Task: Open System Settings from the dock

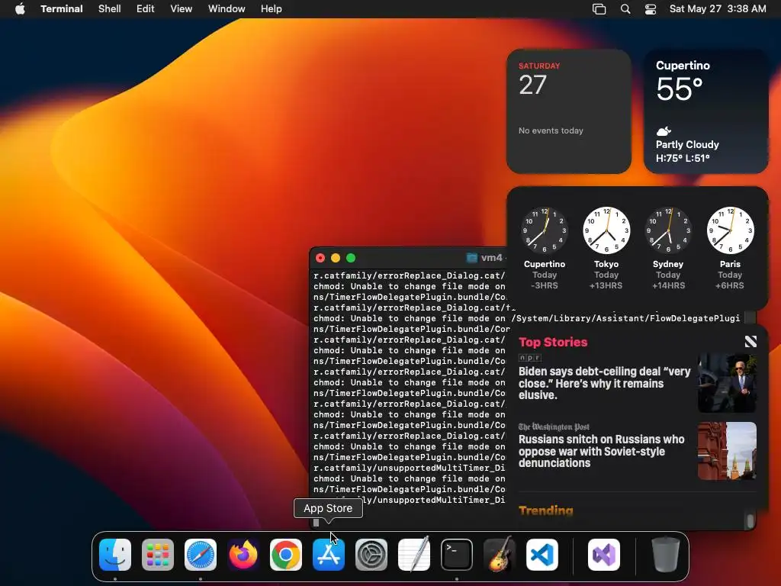Action: [371, 554]
